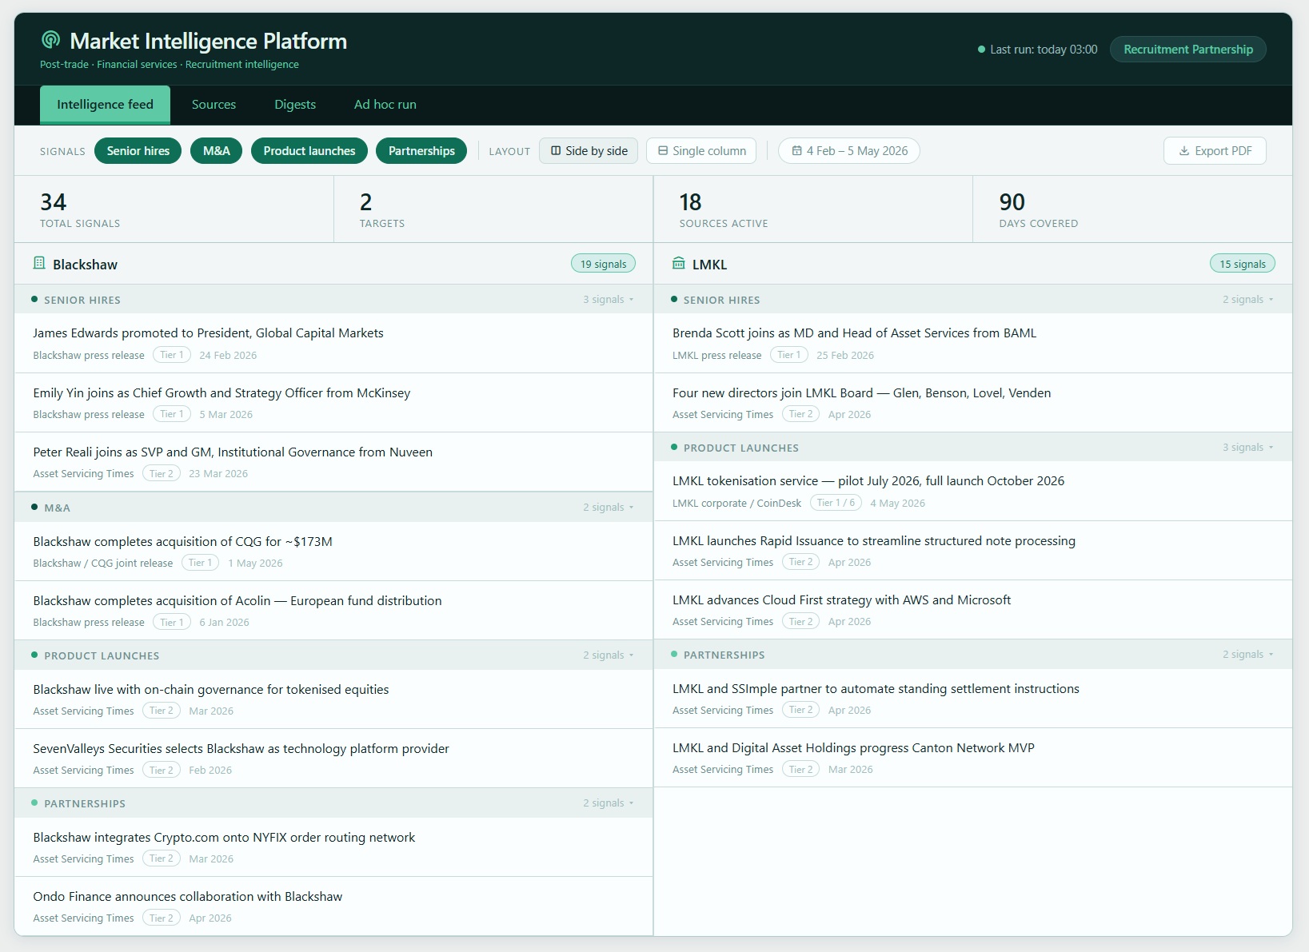Image resolution: width=1309 pixels, height=952 pixels.
Task: Open SevenValleys Securities selects Blackshaw signal
Action: click(x=333, y=759)
